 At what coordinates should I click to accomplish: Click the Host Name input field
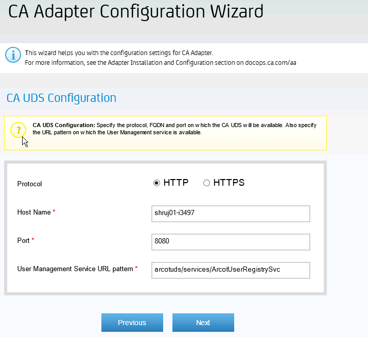point(231,214)
